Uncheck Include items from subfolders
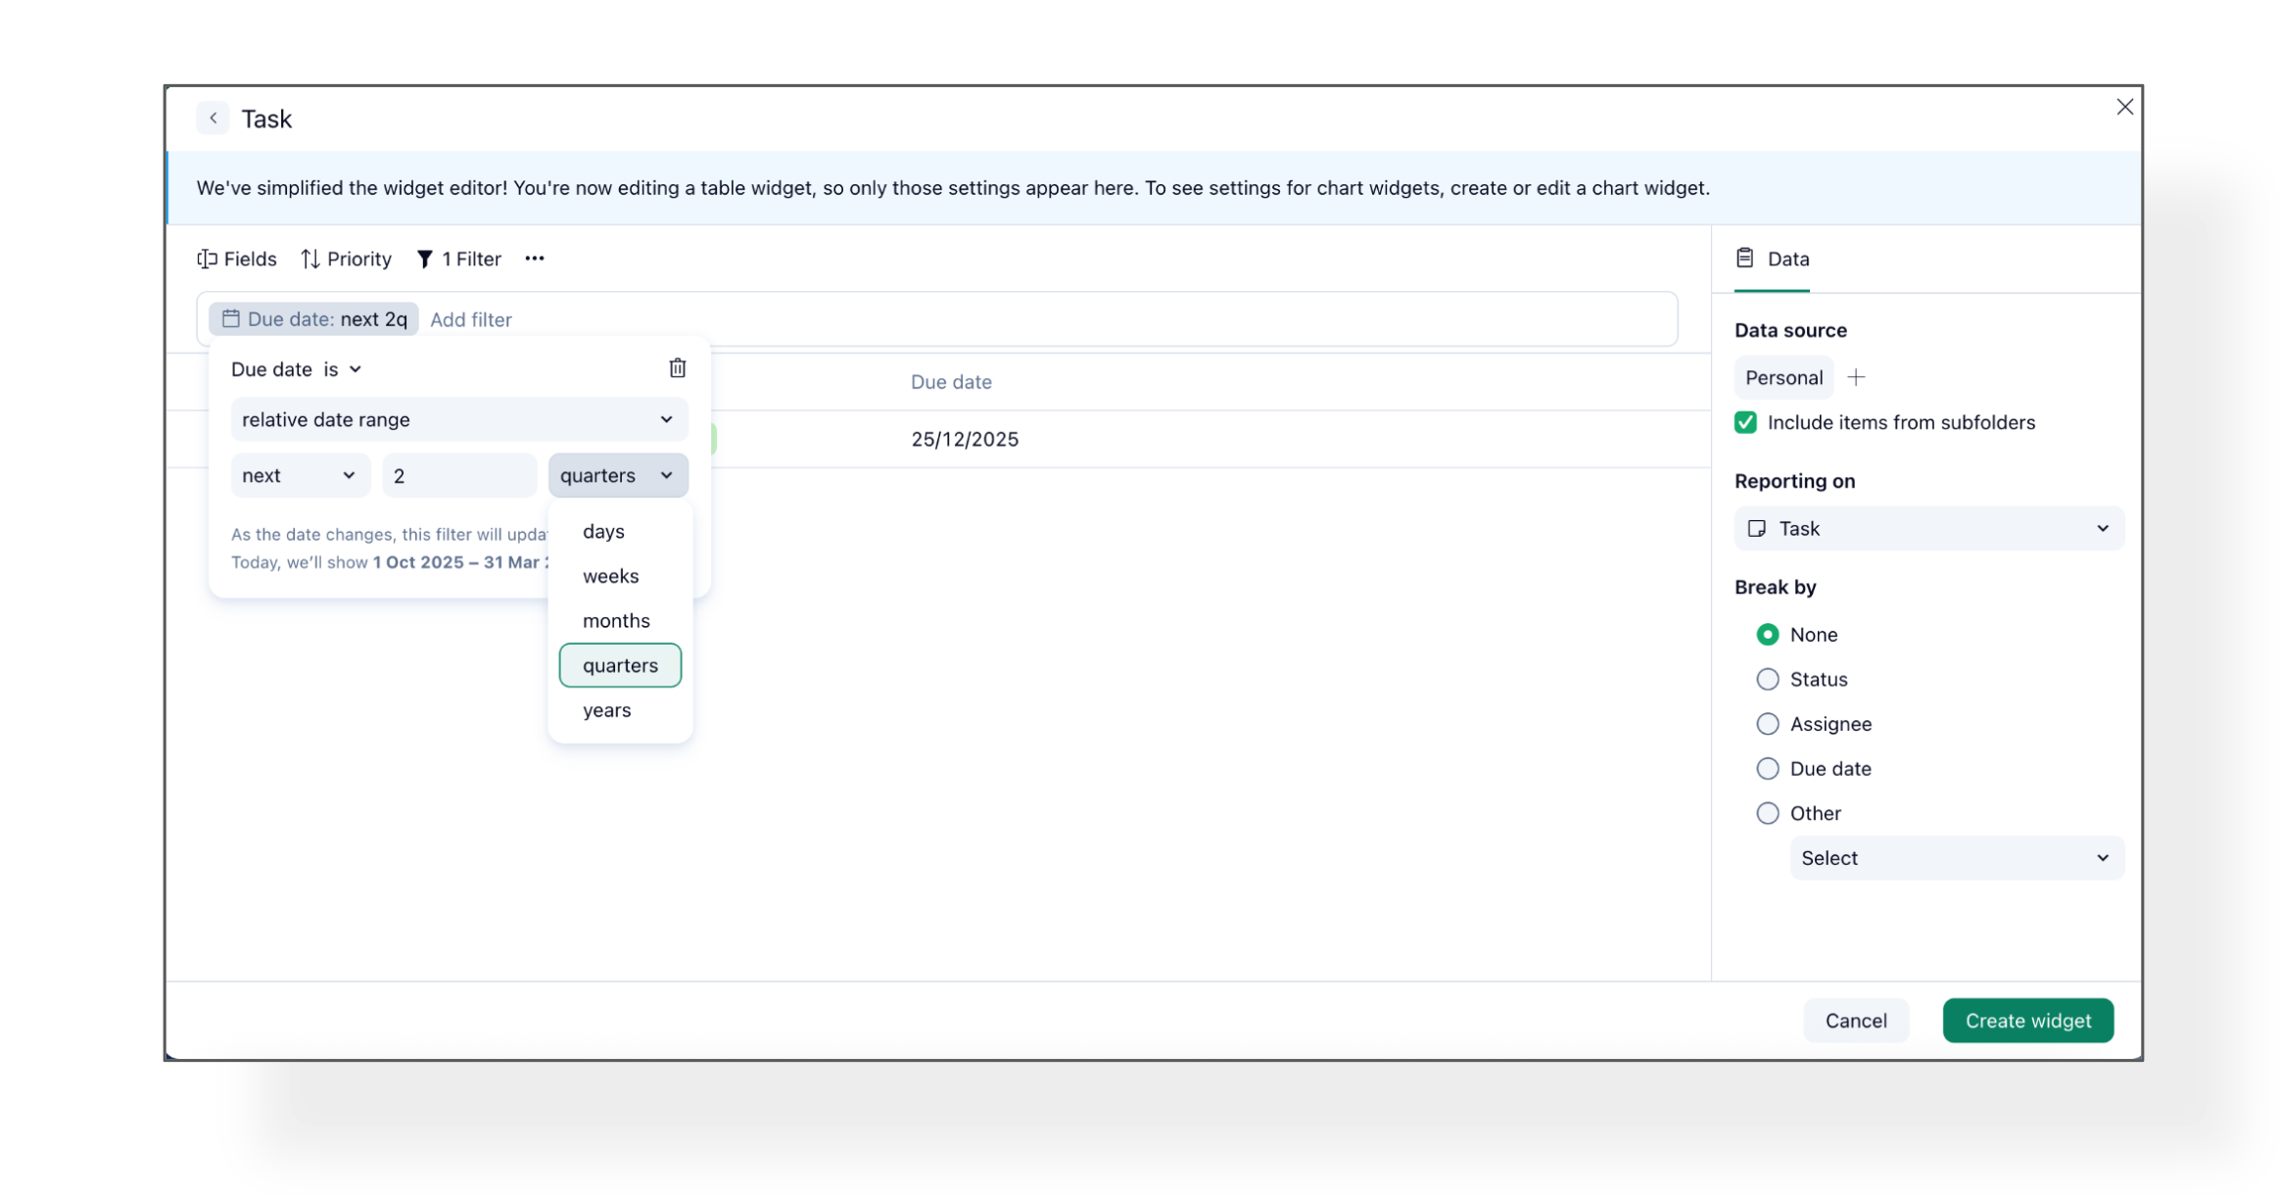The image size is (2280, 1197). point(1744,422)
